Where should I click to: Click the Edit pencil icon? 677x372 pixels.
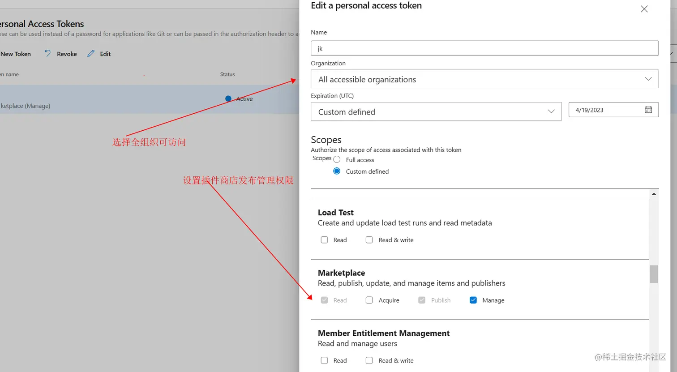click(x=91, y=53)
